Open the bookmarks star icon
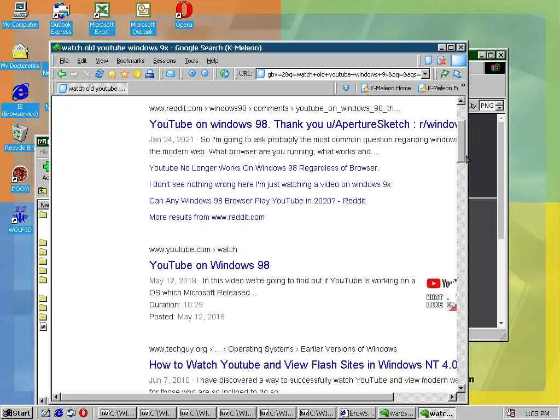Screen dimensions: 560x420 click(x=125, y=74)
